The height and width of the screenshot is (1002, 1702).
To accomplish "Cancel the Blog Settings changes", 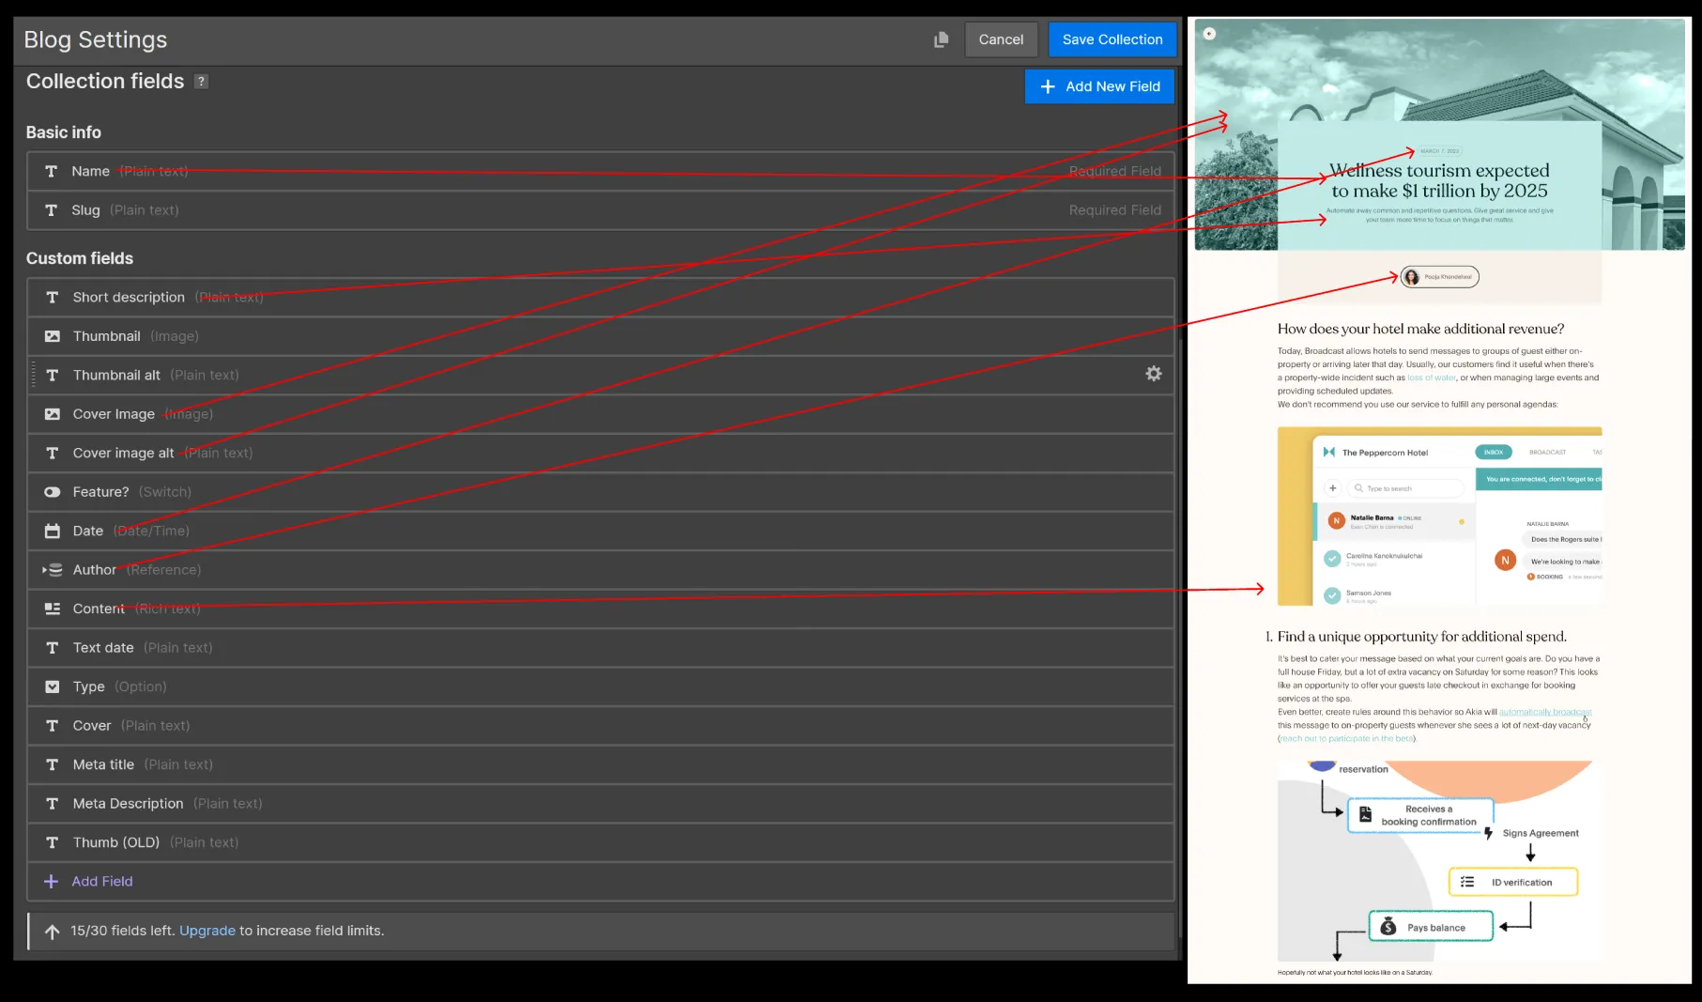I will [1001, 39].
